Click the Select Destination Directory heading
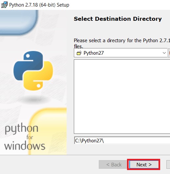 [x=118, y=19]
